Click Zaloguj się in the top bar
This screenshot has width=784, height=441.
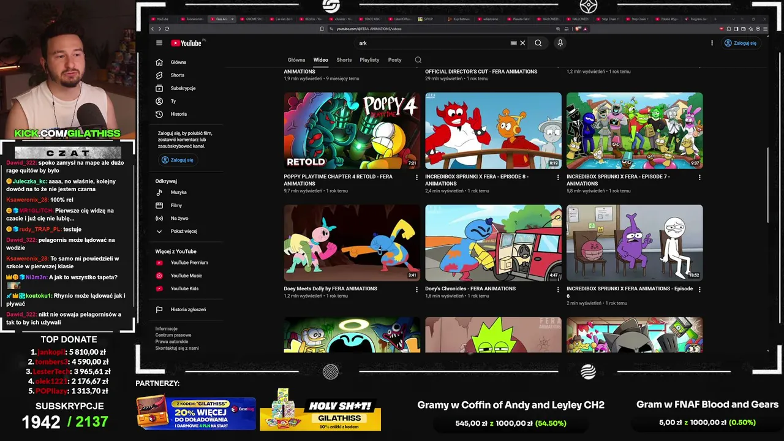coord(741,43)
